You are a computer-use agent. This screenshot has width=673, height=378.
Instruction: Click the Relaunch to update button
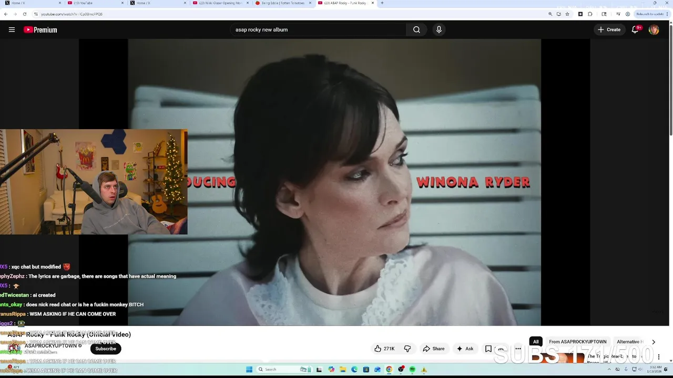pyautogui.click(x=651, y=14)
